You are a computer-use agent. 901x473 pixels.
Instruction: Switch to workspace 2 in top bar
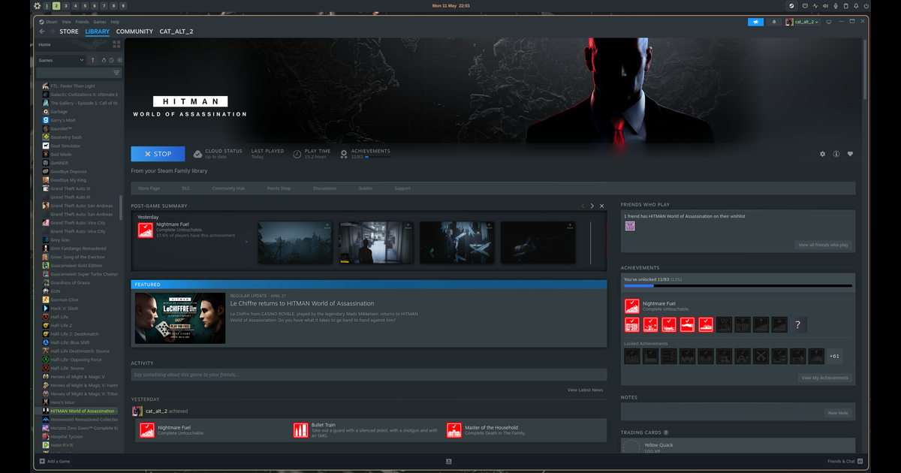[x=56, y=5]
